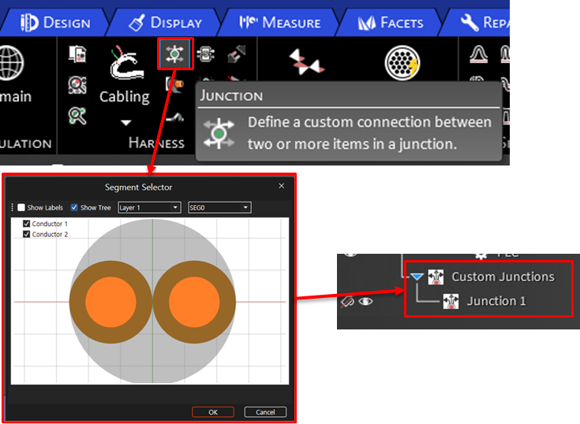Click the circular cable bundle cross-section icon
Screen dimensions: 580x424
coord(402,63)
